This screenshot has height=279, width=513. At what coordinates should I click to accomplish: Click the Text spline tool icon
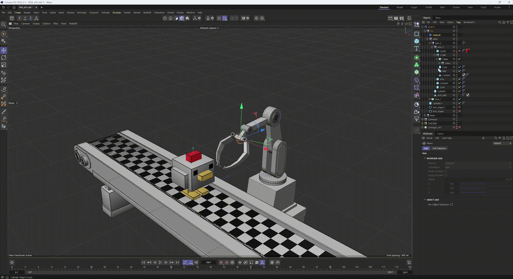pyautogui.click(x=417, y=48)
